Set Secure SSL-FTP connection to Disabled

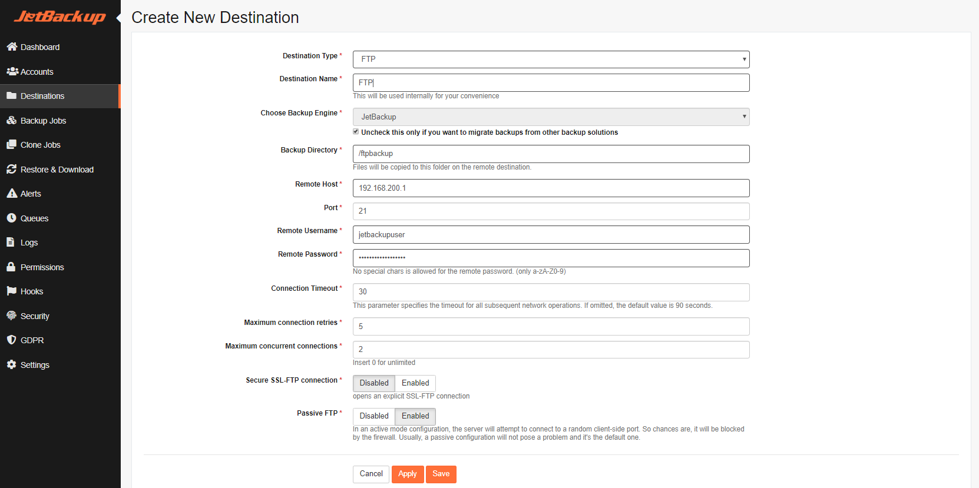click(374, 383)
